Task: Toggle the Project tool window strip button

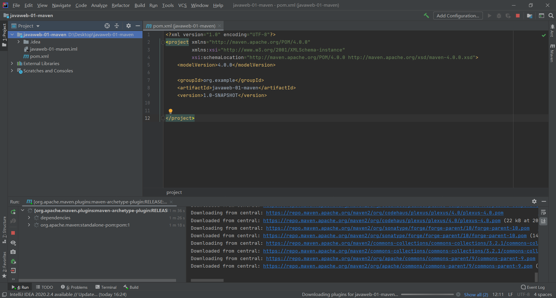Action: click(x=4, y=35)
